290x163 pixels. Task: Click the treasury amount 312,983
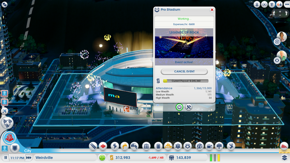pyautogui.click(x=123, y=158)
